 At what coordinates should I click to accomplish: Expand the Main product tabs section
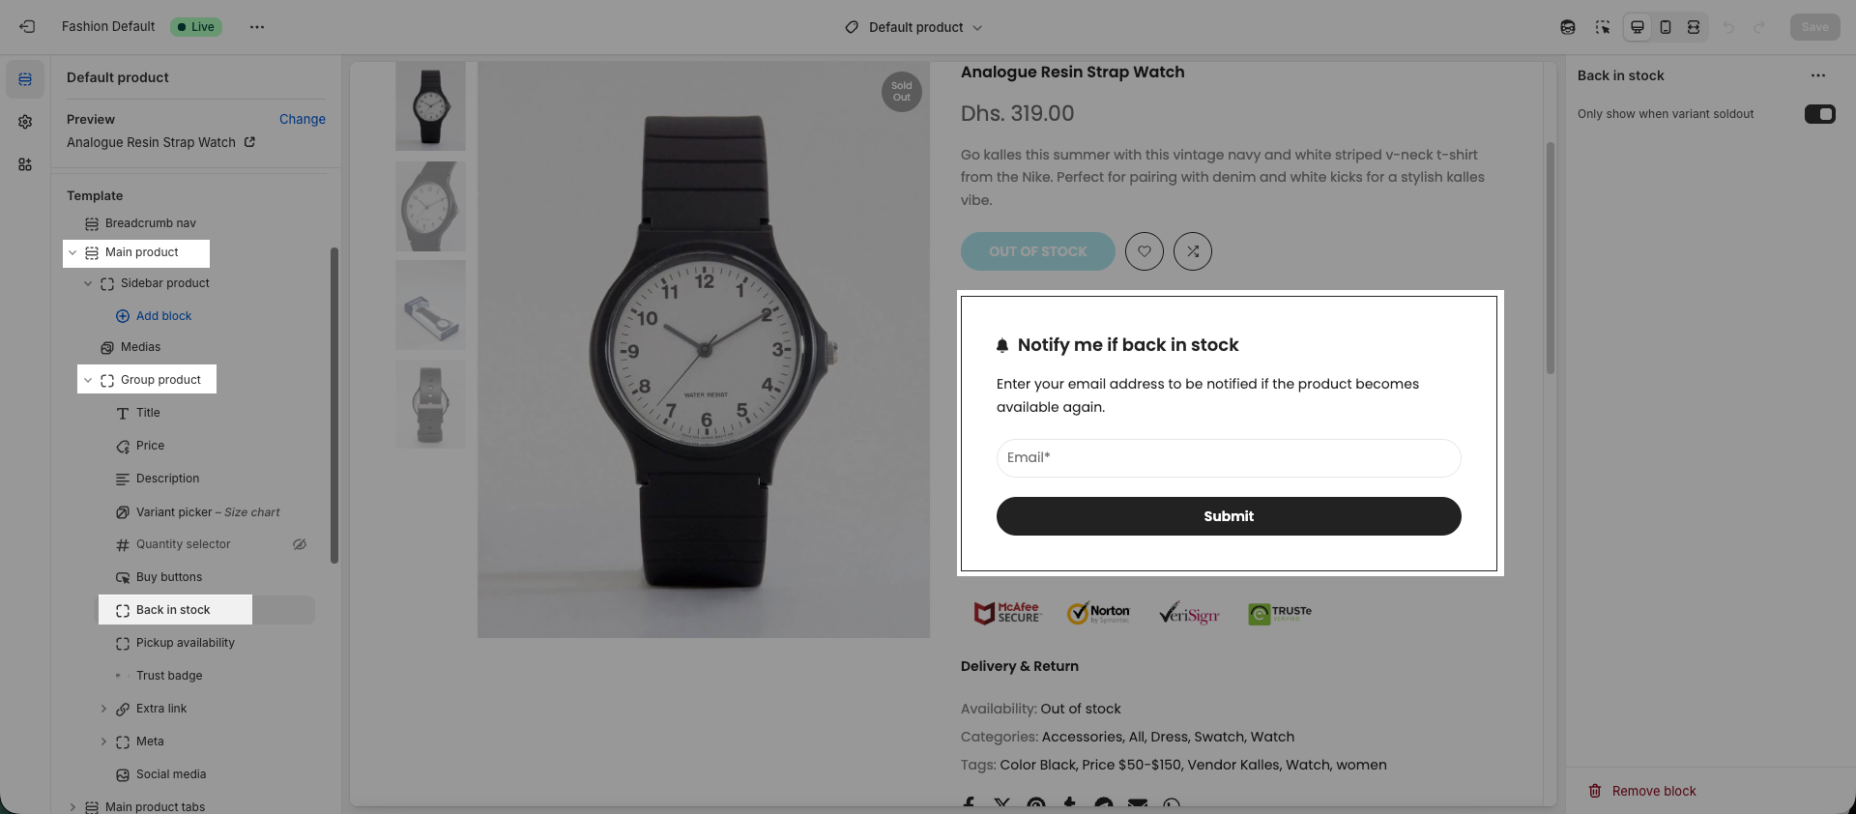click(72, 807)
